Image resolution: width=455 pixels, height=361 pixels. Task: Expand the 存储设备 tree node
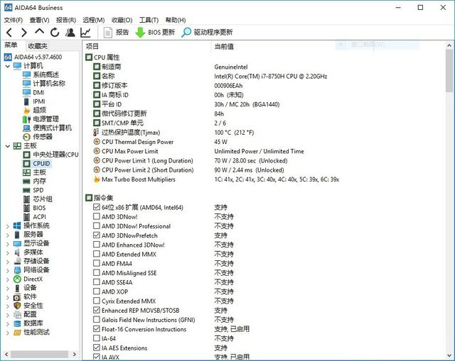pos(8,262)
